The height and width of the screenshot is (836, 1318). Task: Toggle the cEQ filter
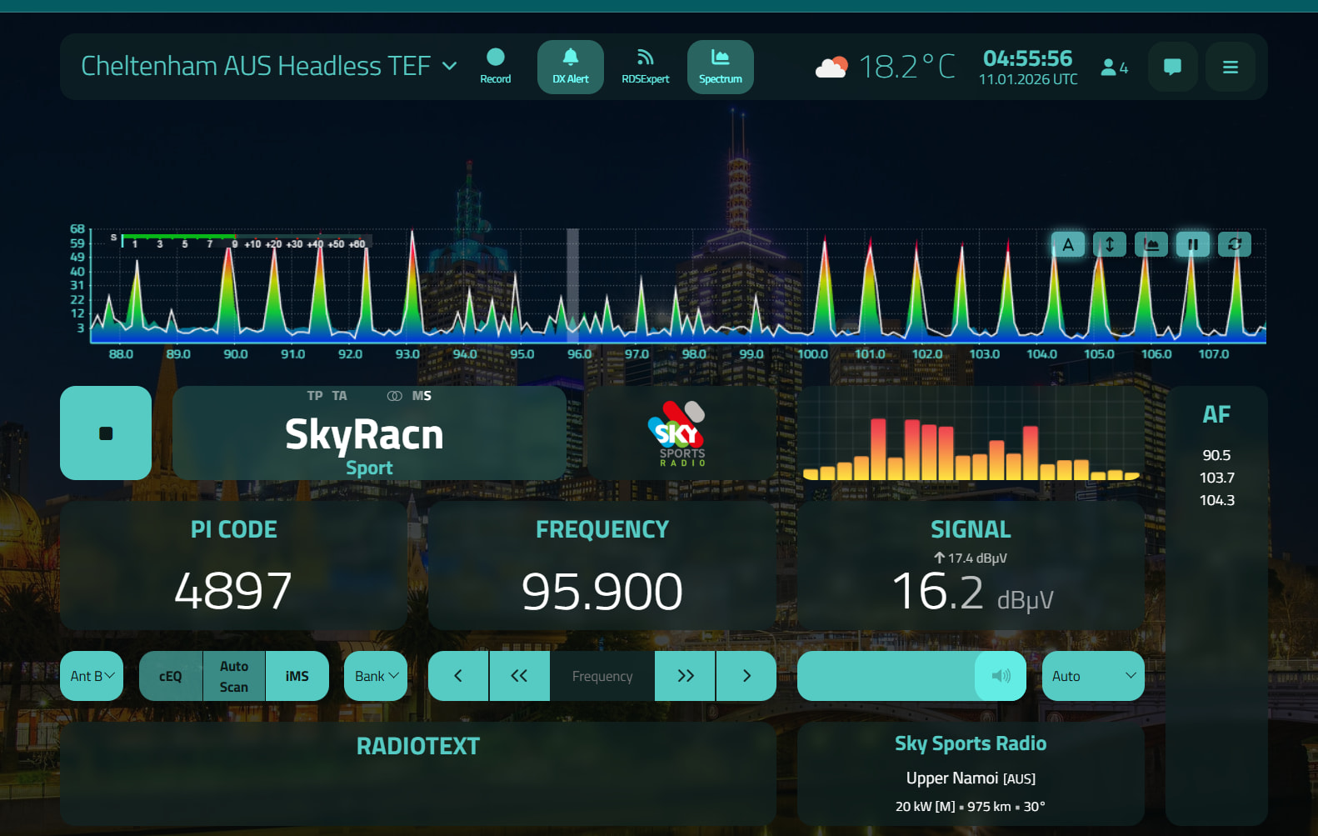(171, 676)
